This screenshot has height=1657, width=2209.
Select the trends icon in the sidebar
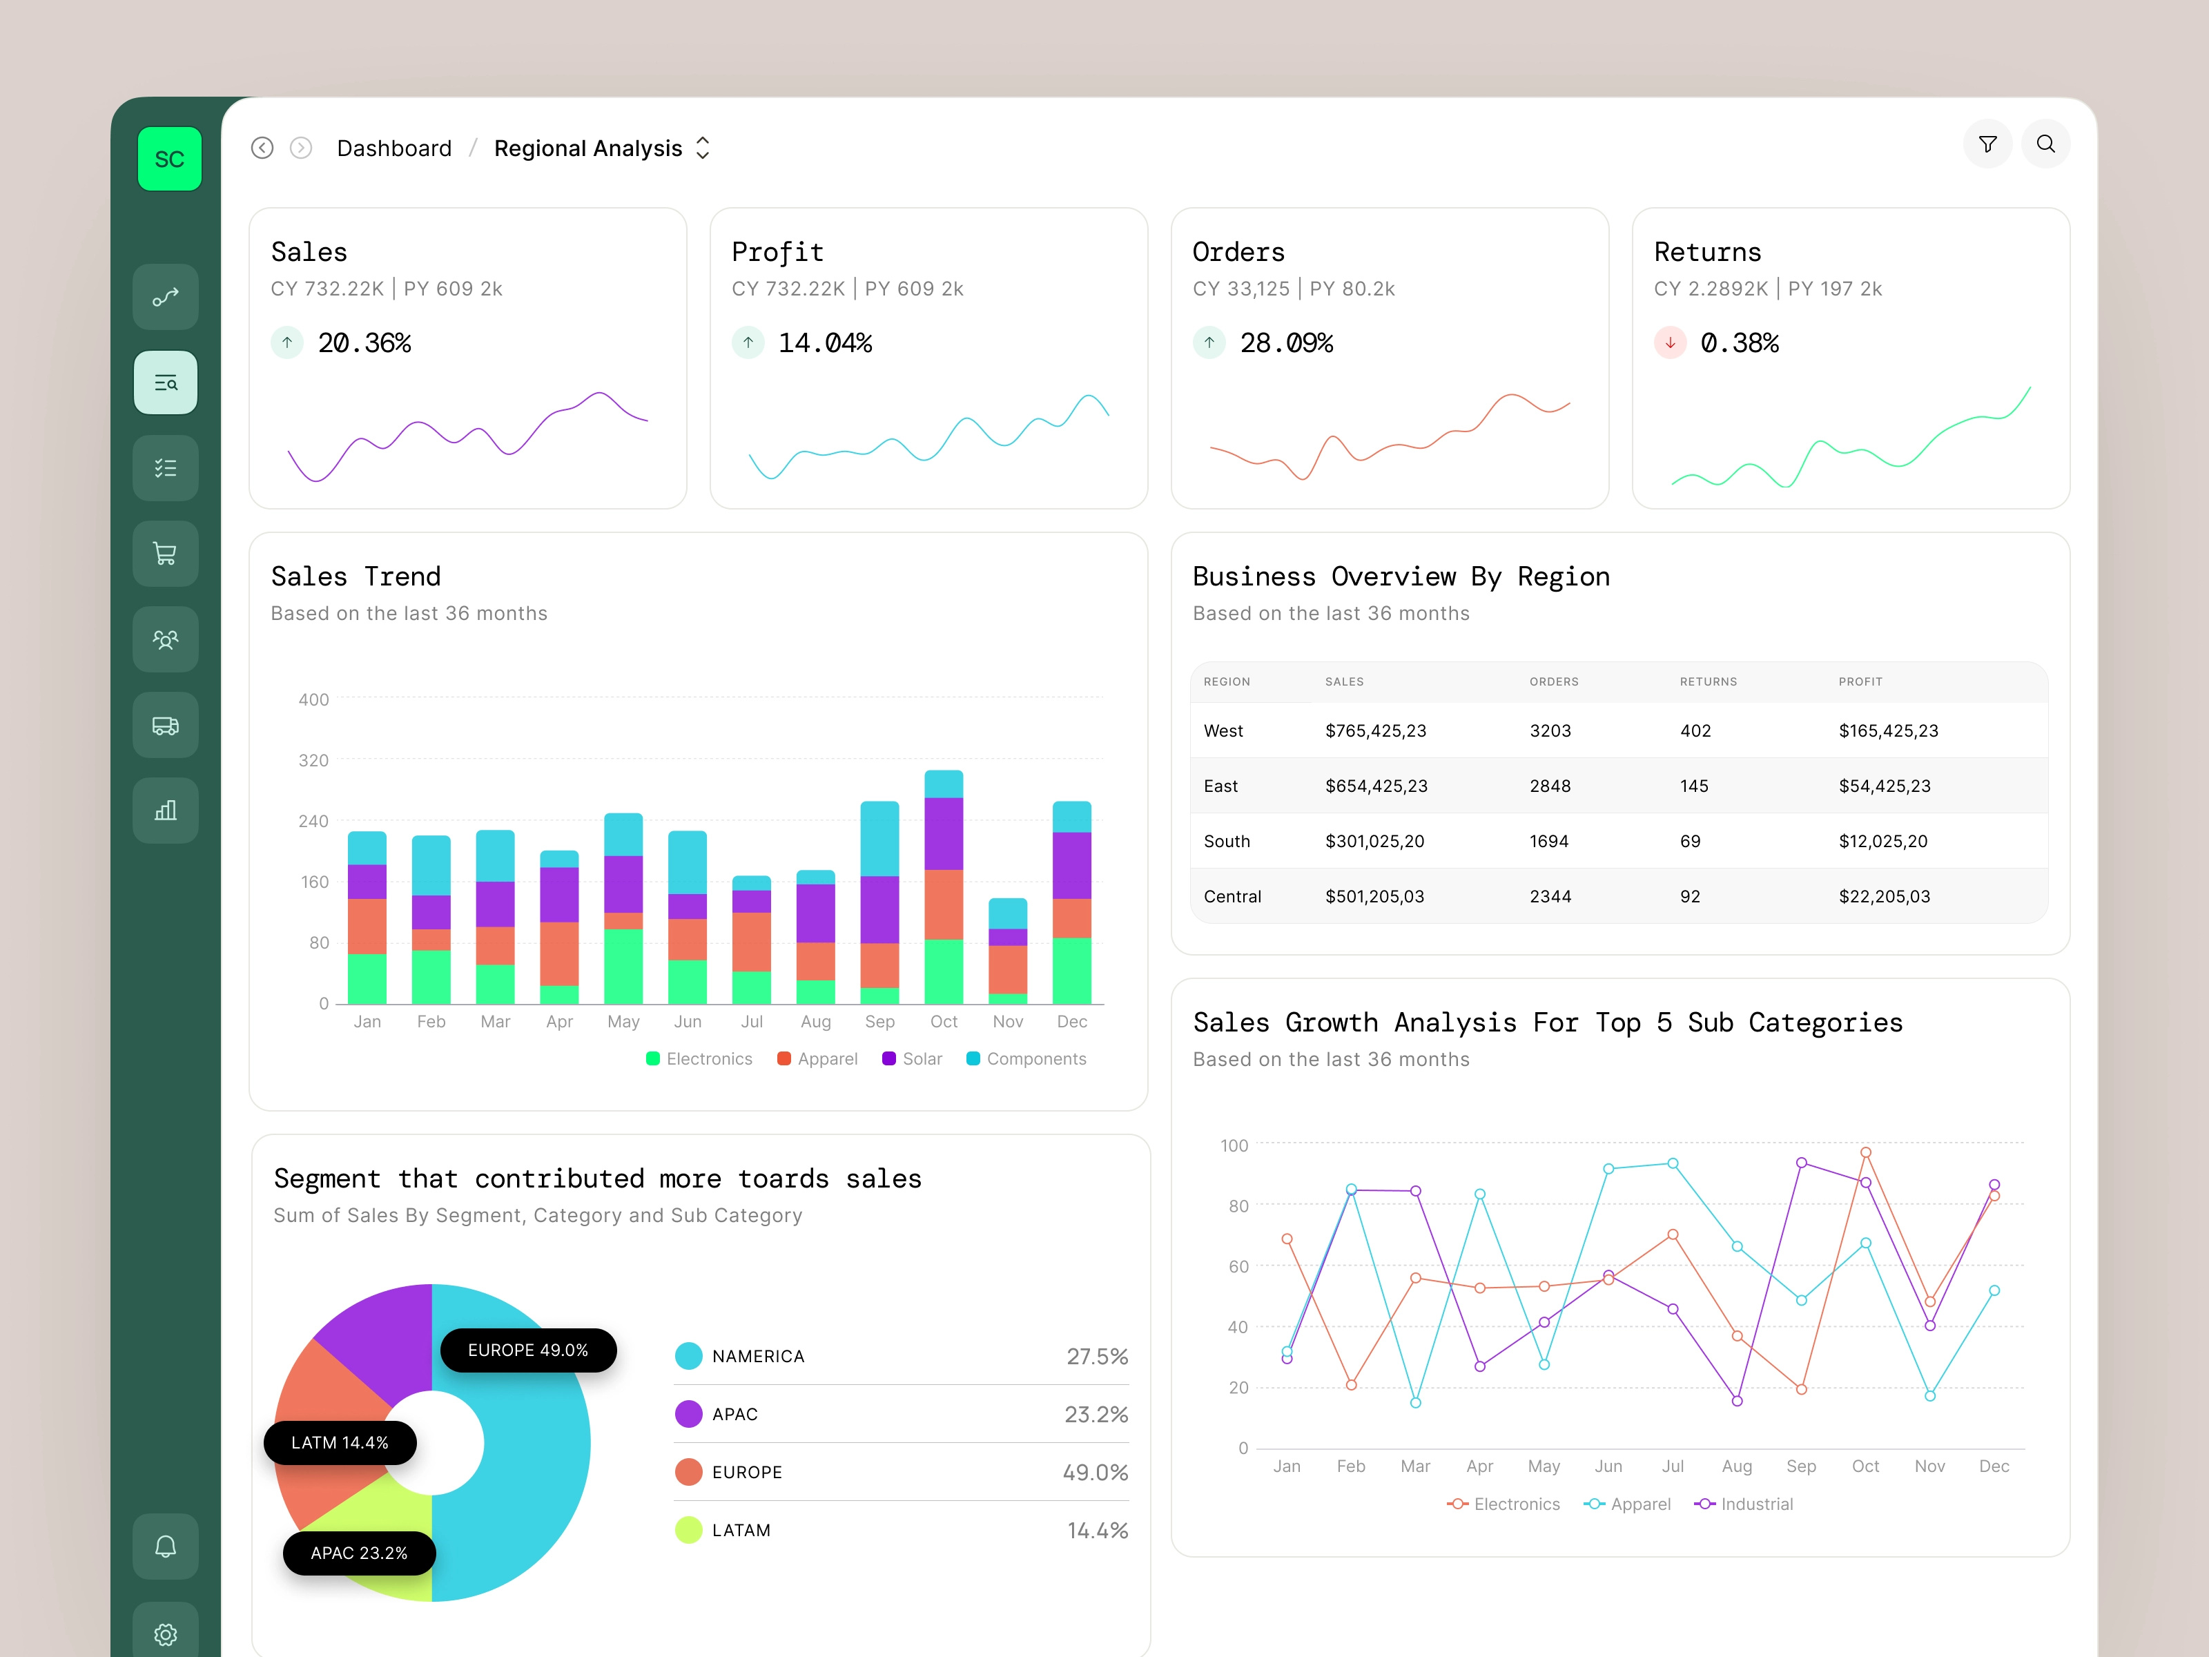tap(166, 297)
